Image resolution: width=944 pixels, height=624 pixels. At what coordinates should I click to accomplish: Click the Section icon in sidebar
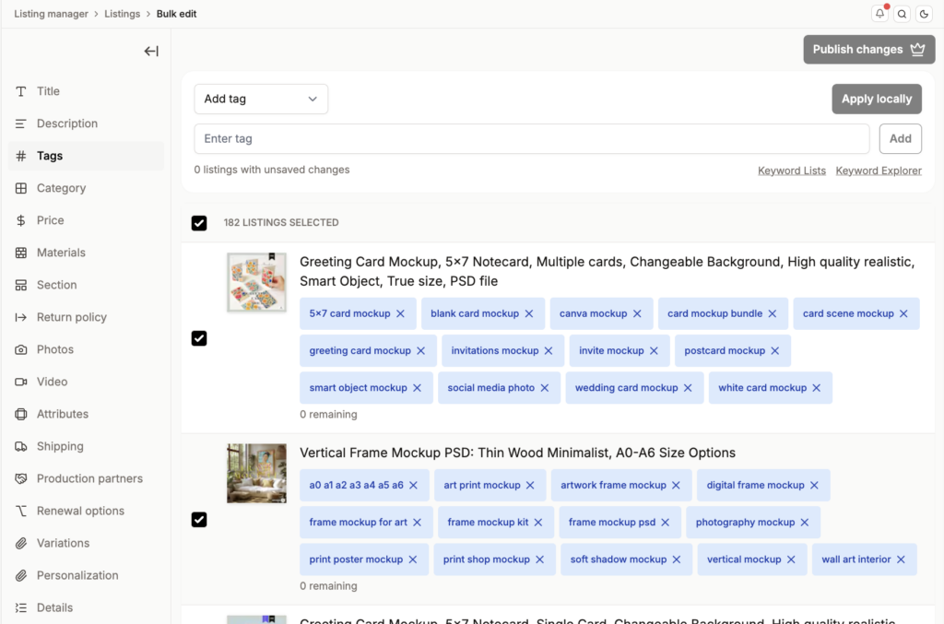21,285
